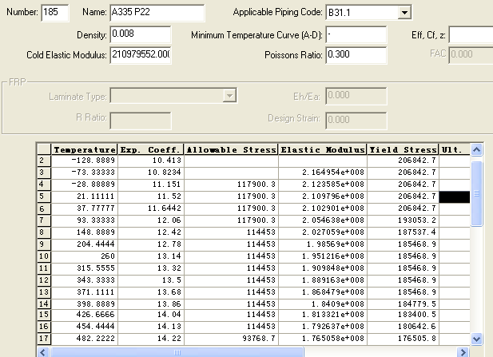The image size is (493, 357).
Task: Click elastic modulus cell 2.164954e+008
Action: [x=323, y=173]
